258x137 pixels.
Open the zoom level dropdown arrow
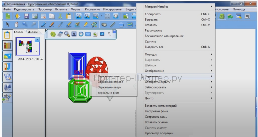point(101,16)
